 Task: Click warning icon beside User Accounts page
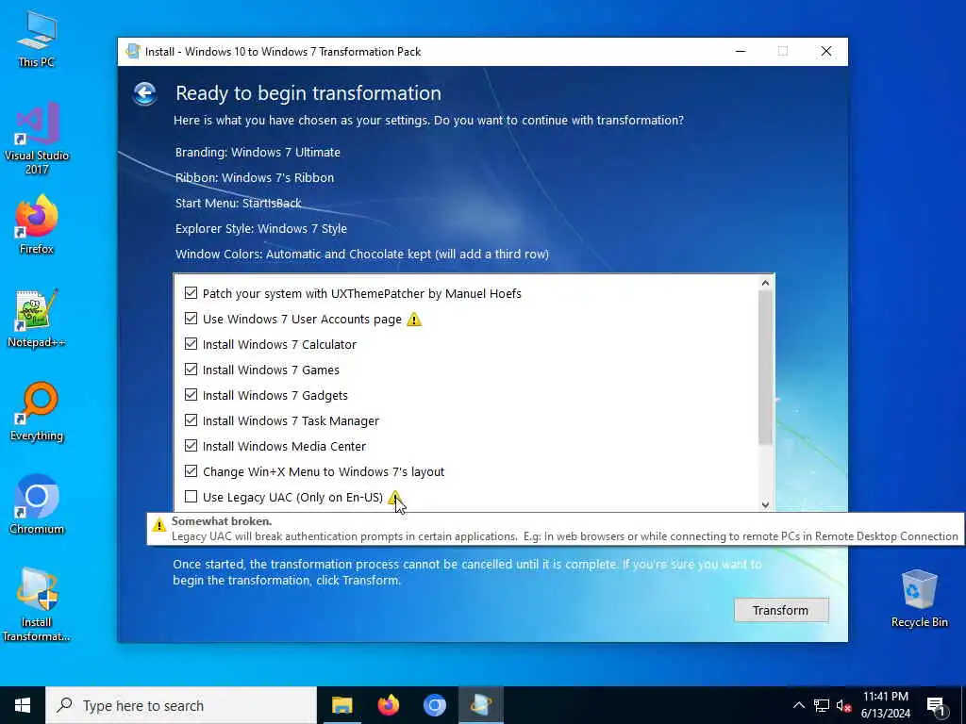click(x=414, y=319)
